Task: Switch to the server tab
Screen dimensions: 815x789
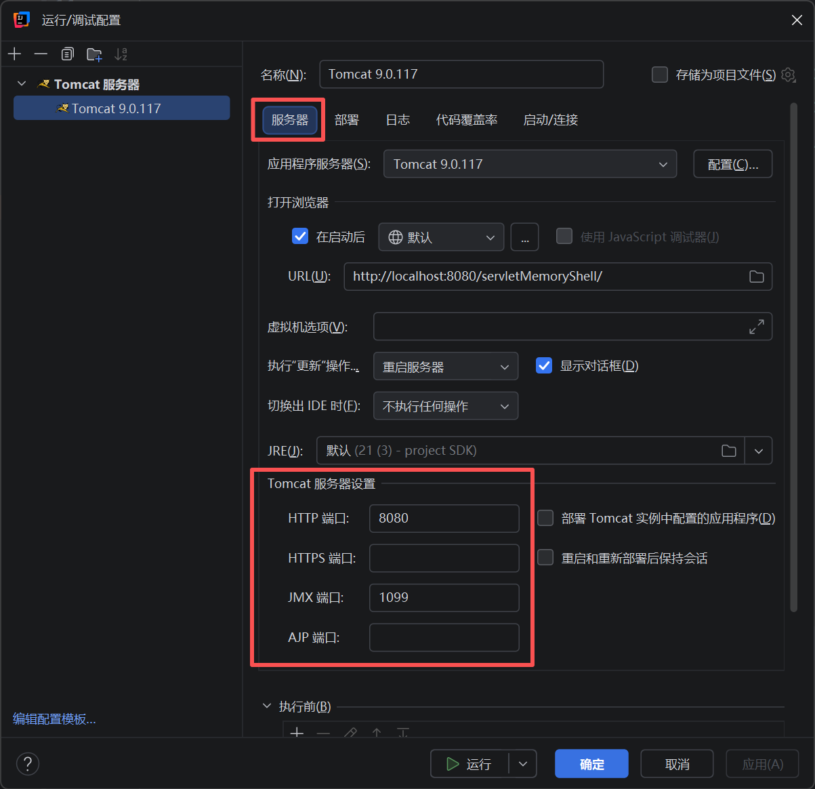Action: pyautogui.click(x=290, y=120)
